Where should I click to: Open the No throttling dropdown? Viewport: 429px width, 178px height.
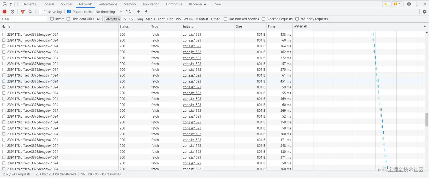109,12
